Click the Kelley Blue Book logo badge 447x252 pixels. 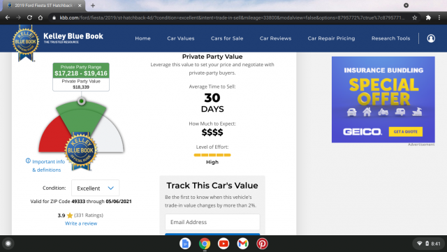click(26, 43)
